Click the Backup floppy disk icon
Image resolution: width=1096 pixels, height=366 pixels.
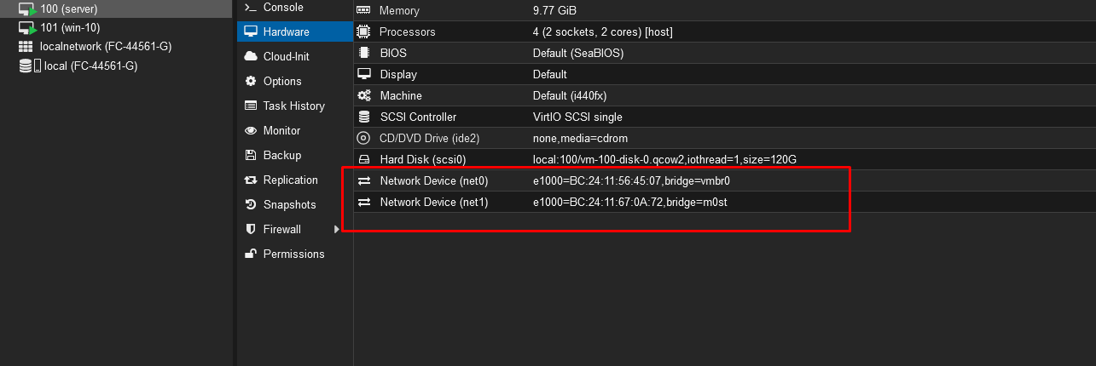[x=251, y=156]
